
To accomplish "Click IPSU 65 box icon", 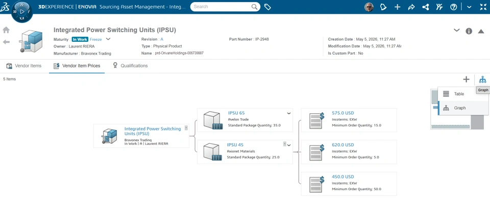I will click(212, 121).
